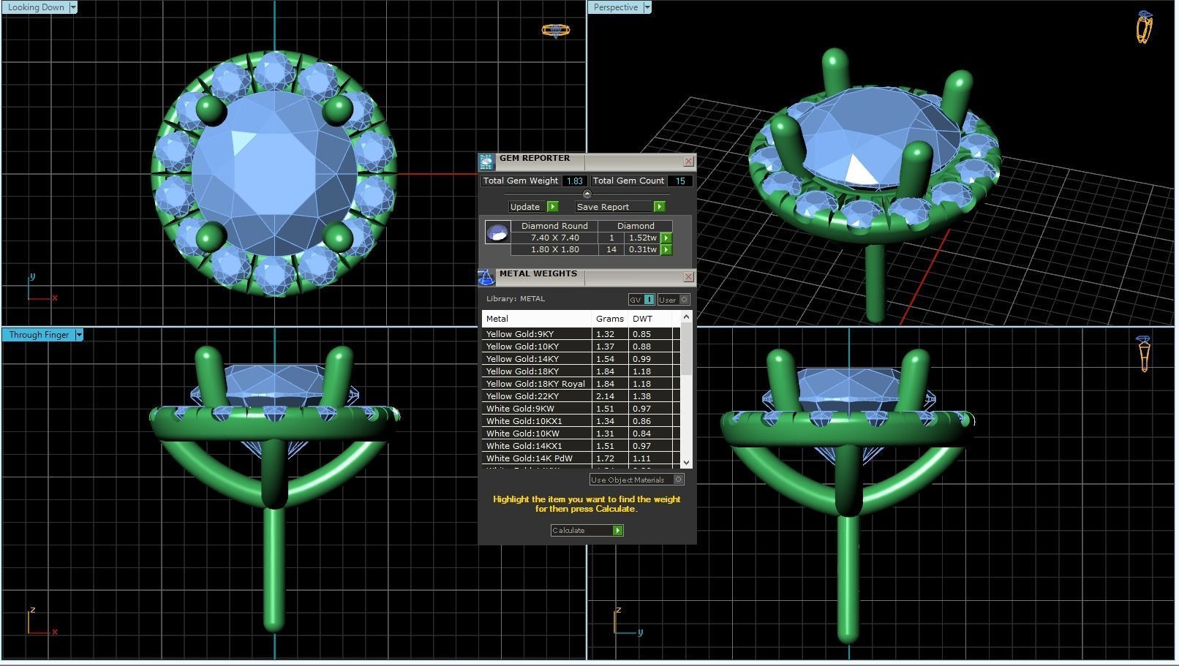Select the Looking Down viewport label
The width and height of the screenshot is (1179, 666).
pos(36,7)
